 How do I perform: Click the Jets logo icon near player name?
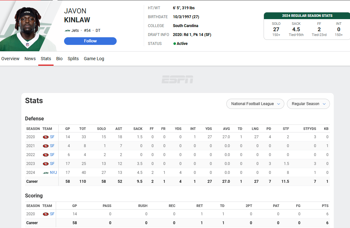click(67, 31)
